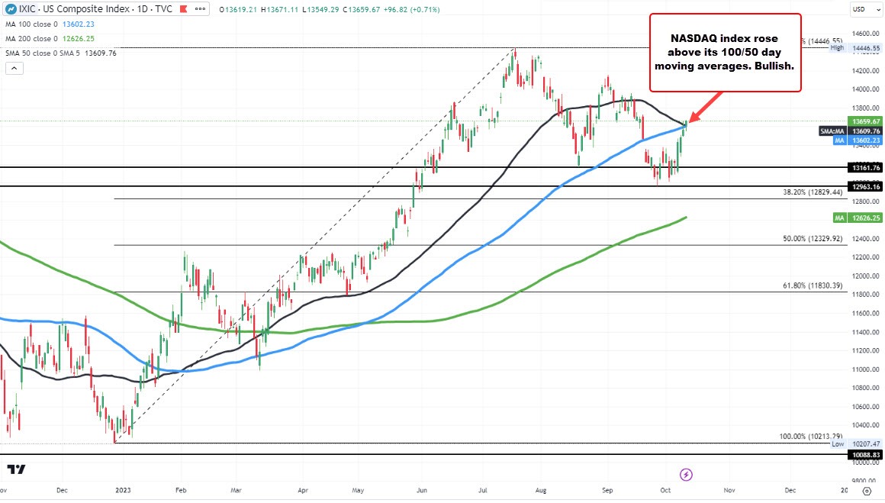Click the SMA:MA 13609.76 axis label
The height and width of the screenshot is (503, 885).
tap(850, 131)
